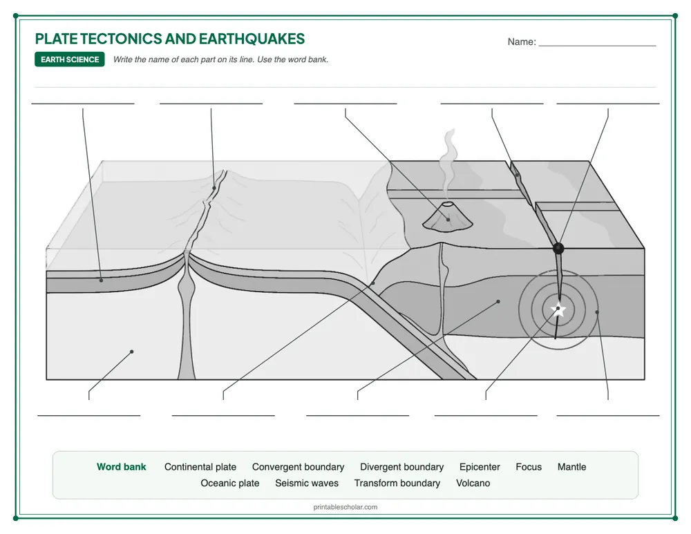Click the black epicenter dot on the surface
This screenshot has width=691, height=534.
point(558,248)
